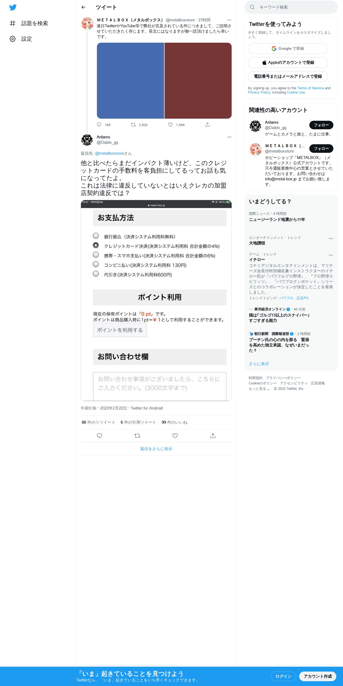The image size is (343, 686).
Task: Open 話題を検索 hashtag explore icon
Action: coord(13,23)
